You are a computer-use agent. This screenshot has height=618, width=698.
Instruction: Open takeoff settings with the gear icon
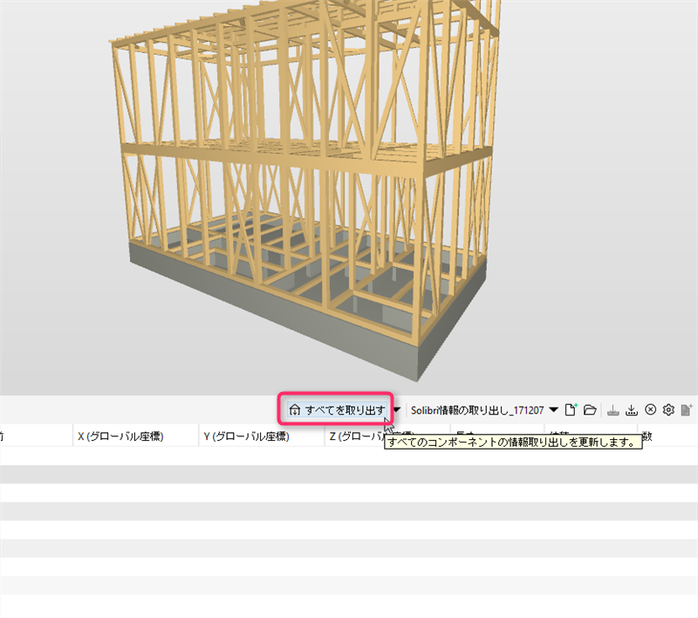[668, 409]
